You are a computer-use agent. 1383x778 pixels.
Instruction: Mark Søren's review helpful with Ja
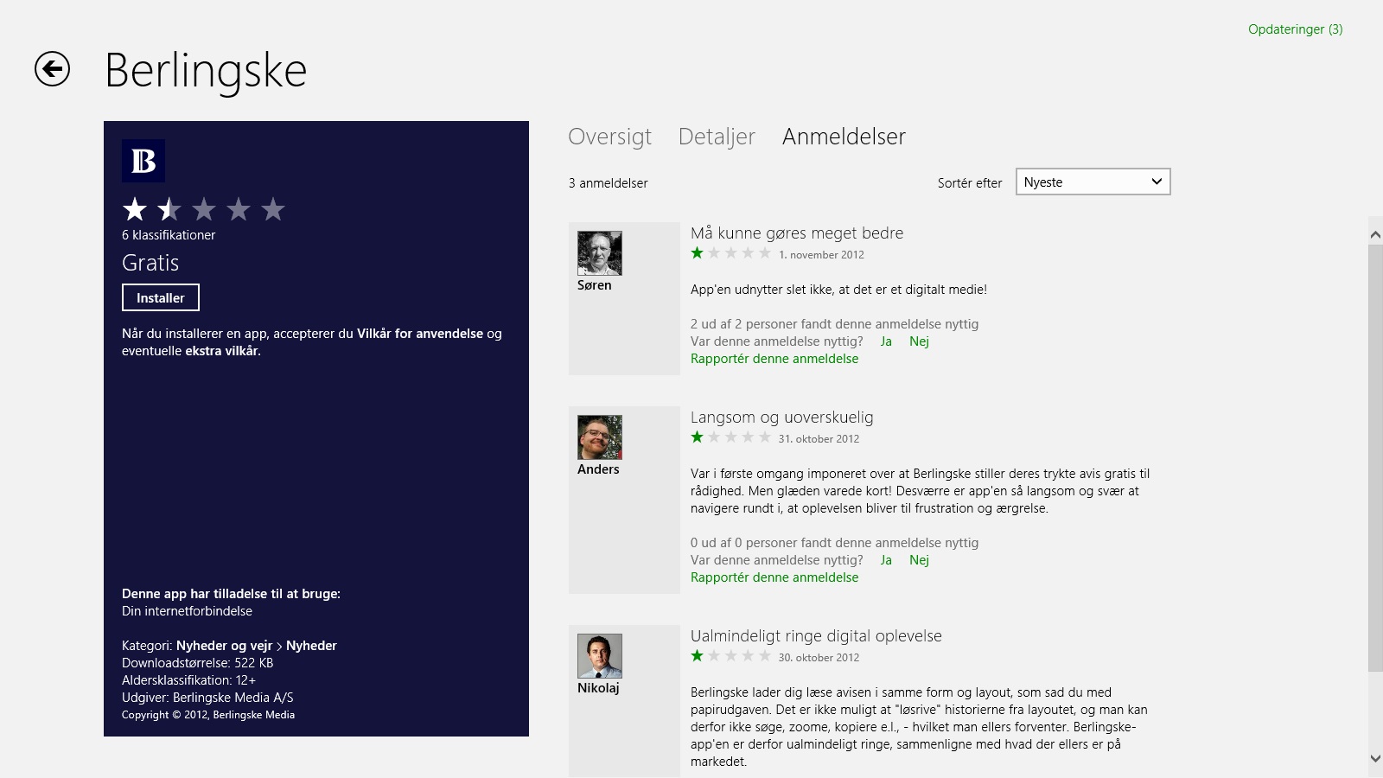(x=886, y=341)
